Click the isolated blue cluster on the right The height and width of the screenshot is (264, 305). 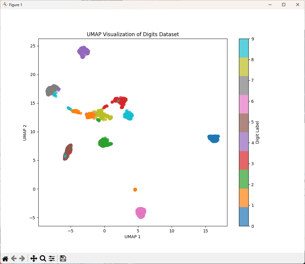(x=214, y=138)
